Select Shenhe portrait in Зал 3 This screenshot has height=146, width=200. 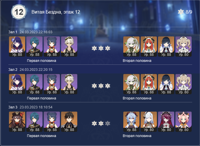click(149, 122)
